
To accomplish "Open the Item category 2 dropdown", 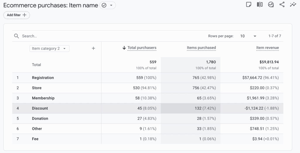I will click(49, 48).
